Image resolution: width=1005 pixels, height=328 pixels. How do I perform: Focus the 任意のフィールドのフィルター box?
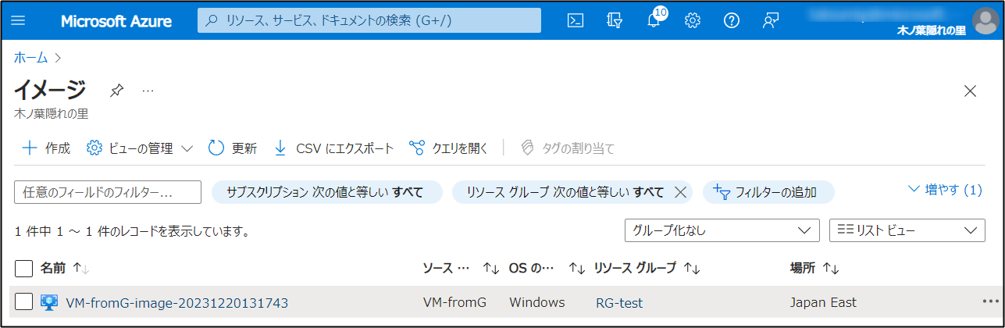(108, 191)
